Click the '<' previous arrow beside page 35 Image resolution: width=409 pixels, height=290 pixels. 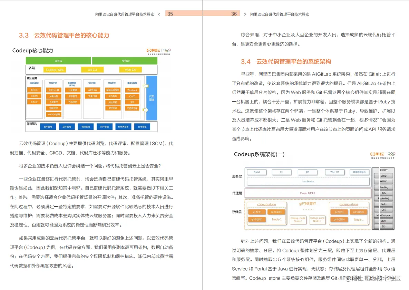159,14
